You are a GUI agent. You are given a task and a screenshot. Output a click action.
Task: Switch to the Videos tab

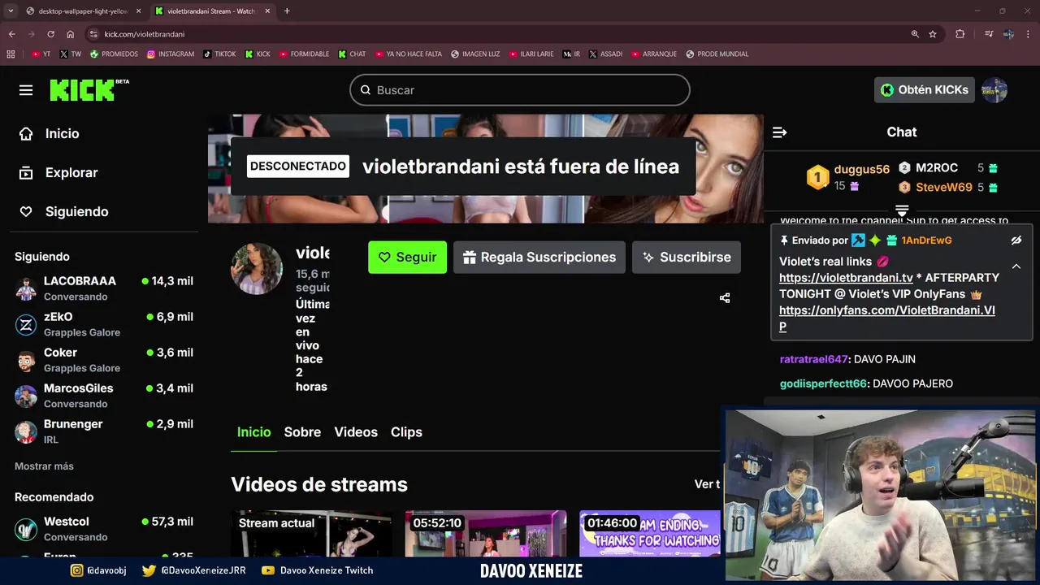pyautogui.click(x=356, y=432)
